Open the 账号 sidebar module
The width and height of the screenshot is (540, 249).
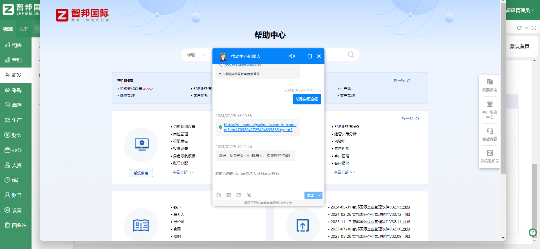pos(16,195)
